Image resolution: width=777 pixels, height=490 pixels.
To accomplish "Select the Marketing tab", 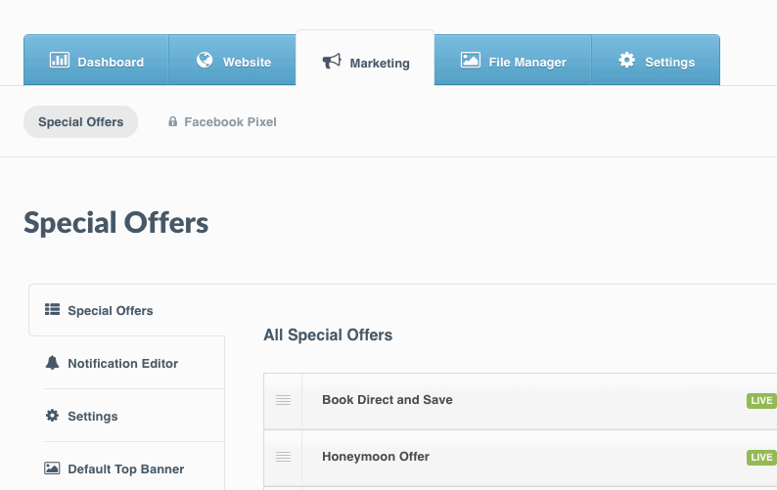I will [365, 58].
